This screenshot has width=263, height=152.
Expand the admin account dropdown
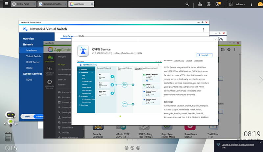tap(240, 4)
